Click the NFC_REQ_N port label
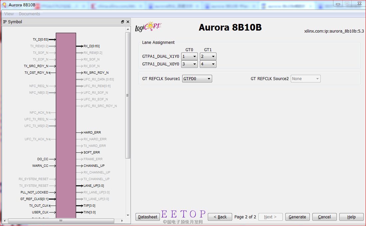 [x=39, y=86]
